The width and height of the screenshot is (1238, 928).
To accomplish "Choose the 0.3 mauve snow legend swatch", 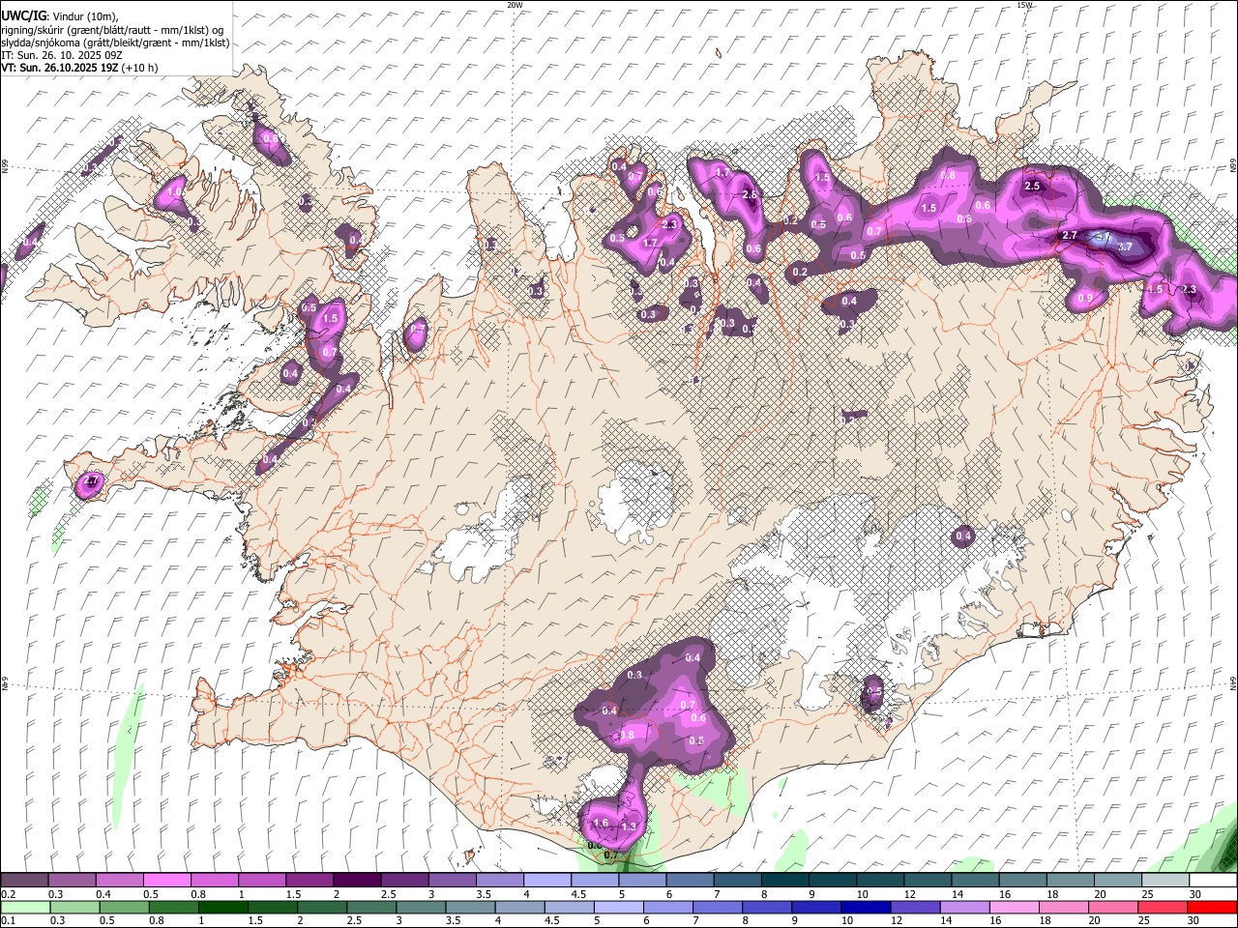I will [x=72, y=881].
